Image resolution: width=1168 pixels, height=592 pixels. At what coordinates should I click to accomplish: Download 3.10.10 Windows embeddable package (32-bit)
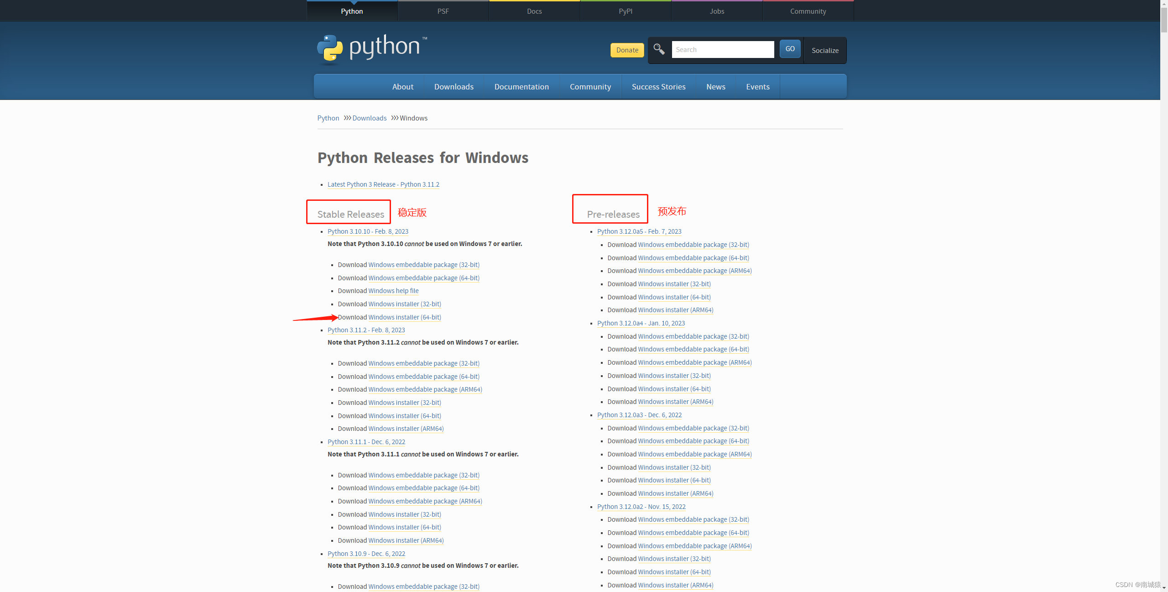click(424, 265)
